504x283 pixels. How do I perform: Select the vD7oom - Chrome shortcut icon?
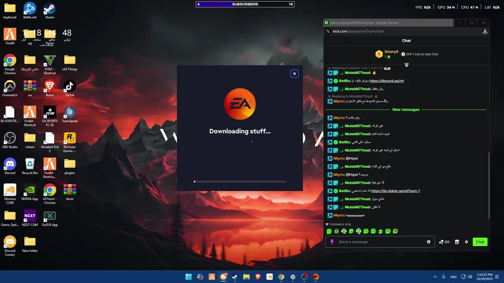click(50, 194)
